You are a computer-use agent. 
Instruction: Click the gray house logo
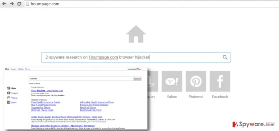click(x=136, y=34)
